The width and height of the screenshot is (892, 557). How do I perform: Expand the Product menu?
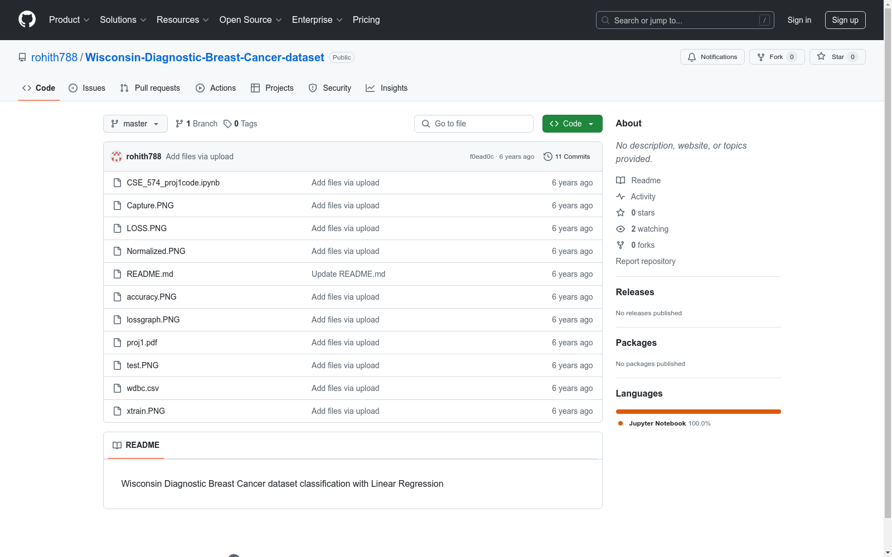pos(69,19)
